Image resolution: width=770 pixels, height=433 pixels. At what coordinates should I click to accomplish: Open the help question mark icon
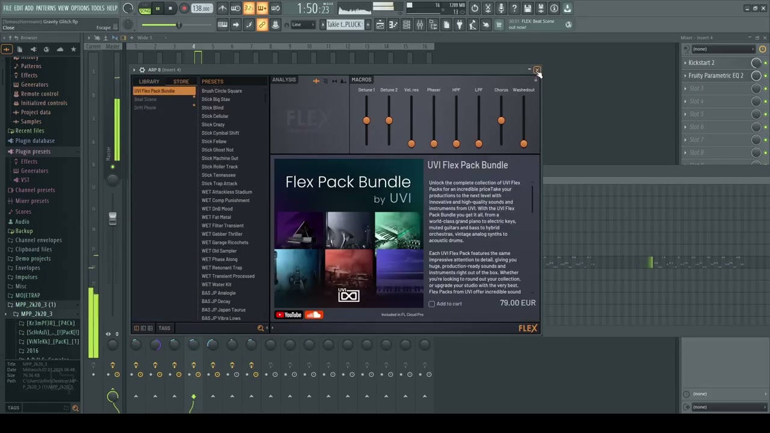tap(514, 8)
